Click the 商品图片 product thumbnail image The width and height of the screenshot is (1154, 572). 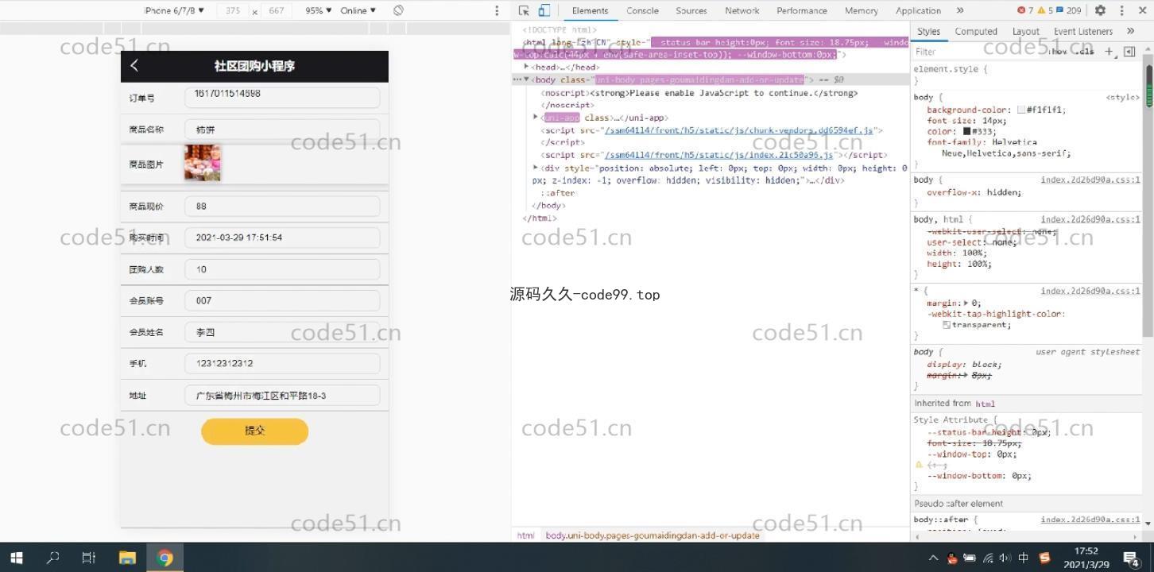203,163
